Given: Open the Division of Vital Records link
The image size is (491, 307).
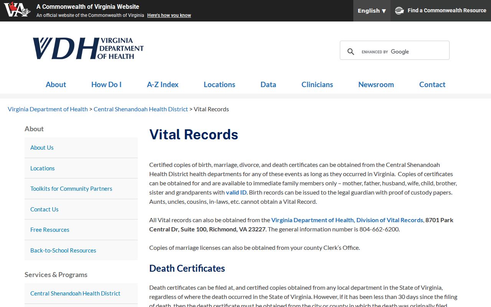Looking at the screenshot, I should (x=347, y=220).
